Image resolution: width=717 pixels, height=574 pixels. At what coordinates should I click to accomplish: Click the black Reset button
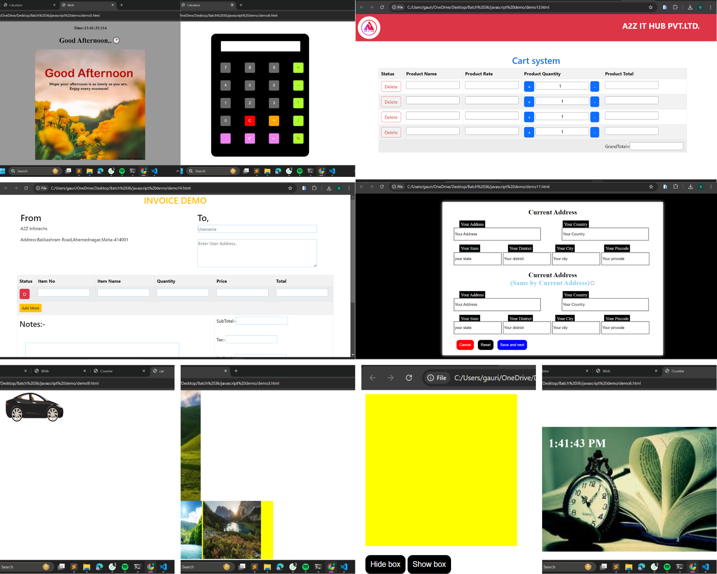click(x=485, y=345)
